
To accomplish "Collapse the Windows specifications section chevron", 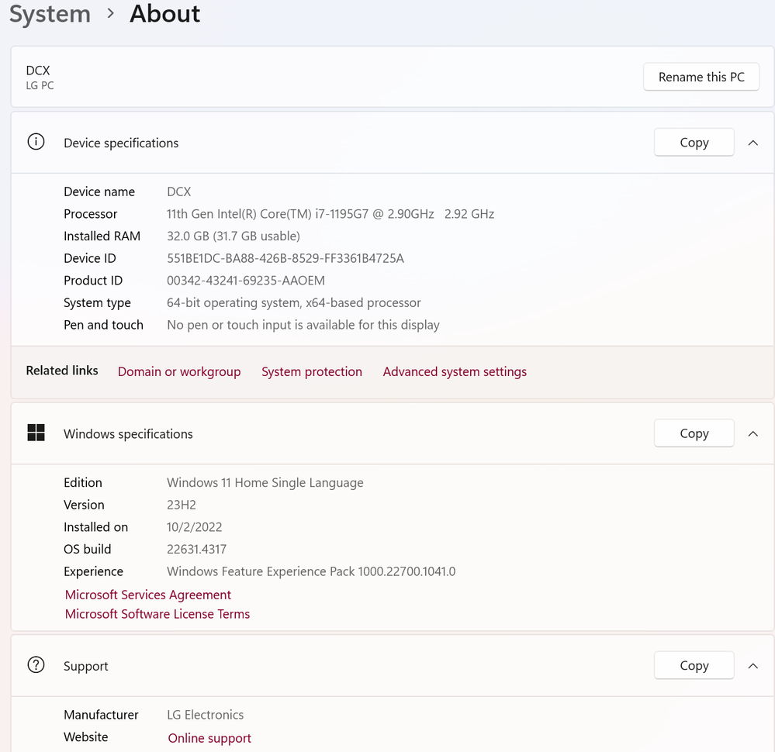I will (753, 434).
